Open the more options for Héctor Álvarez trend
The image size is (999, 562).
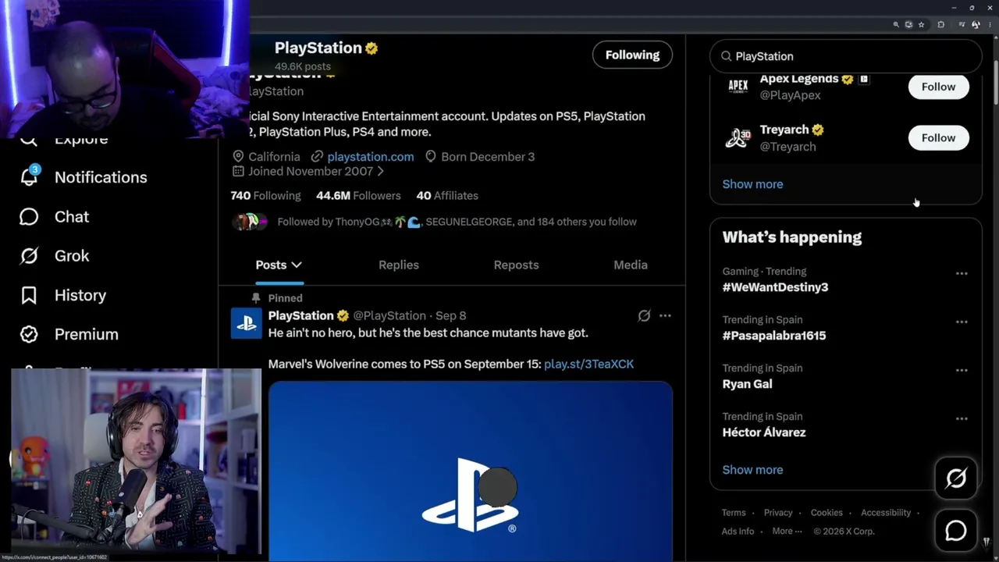coord(962,418)
